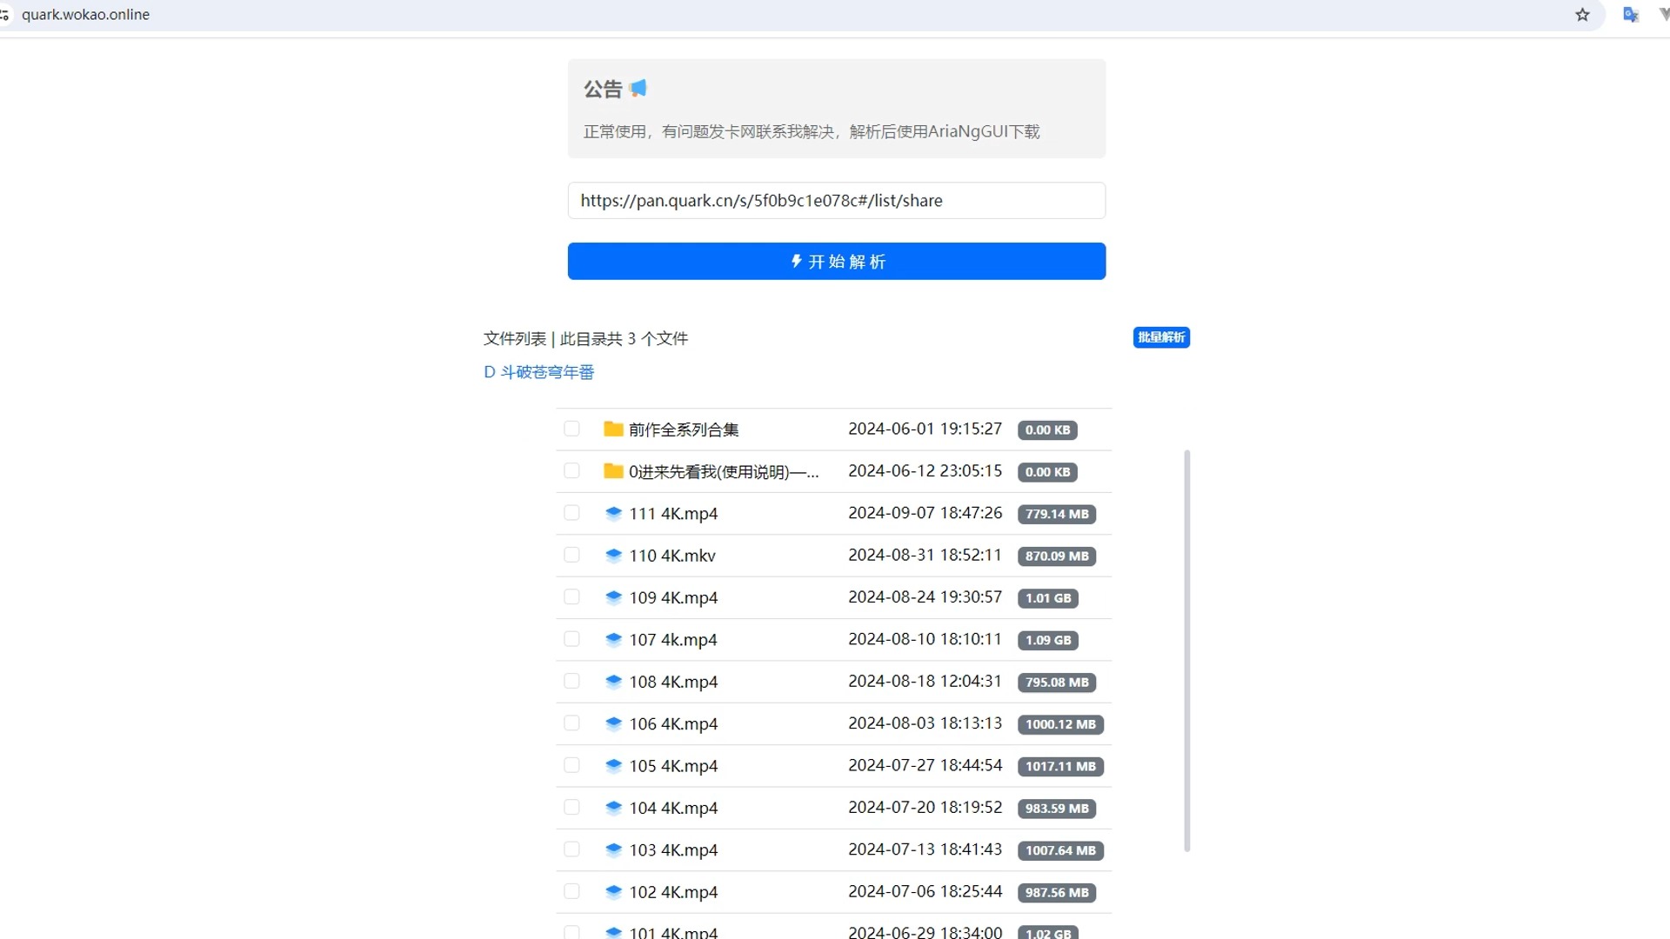Click the file icon of 110 4K.mkv
This screenshot has height=939, width=1670.
point(613,555)
